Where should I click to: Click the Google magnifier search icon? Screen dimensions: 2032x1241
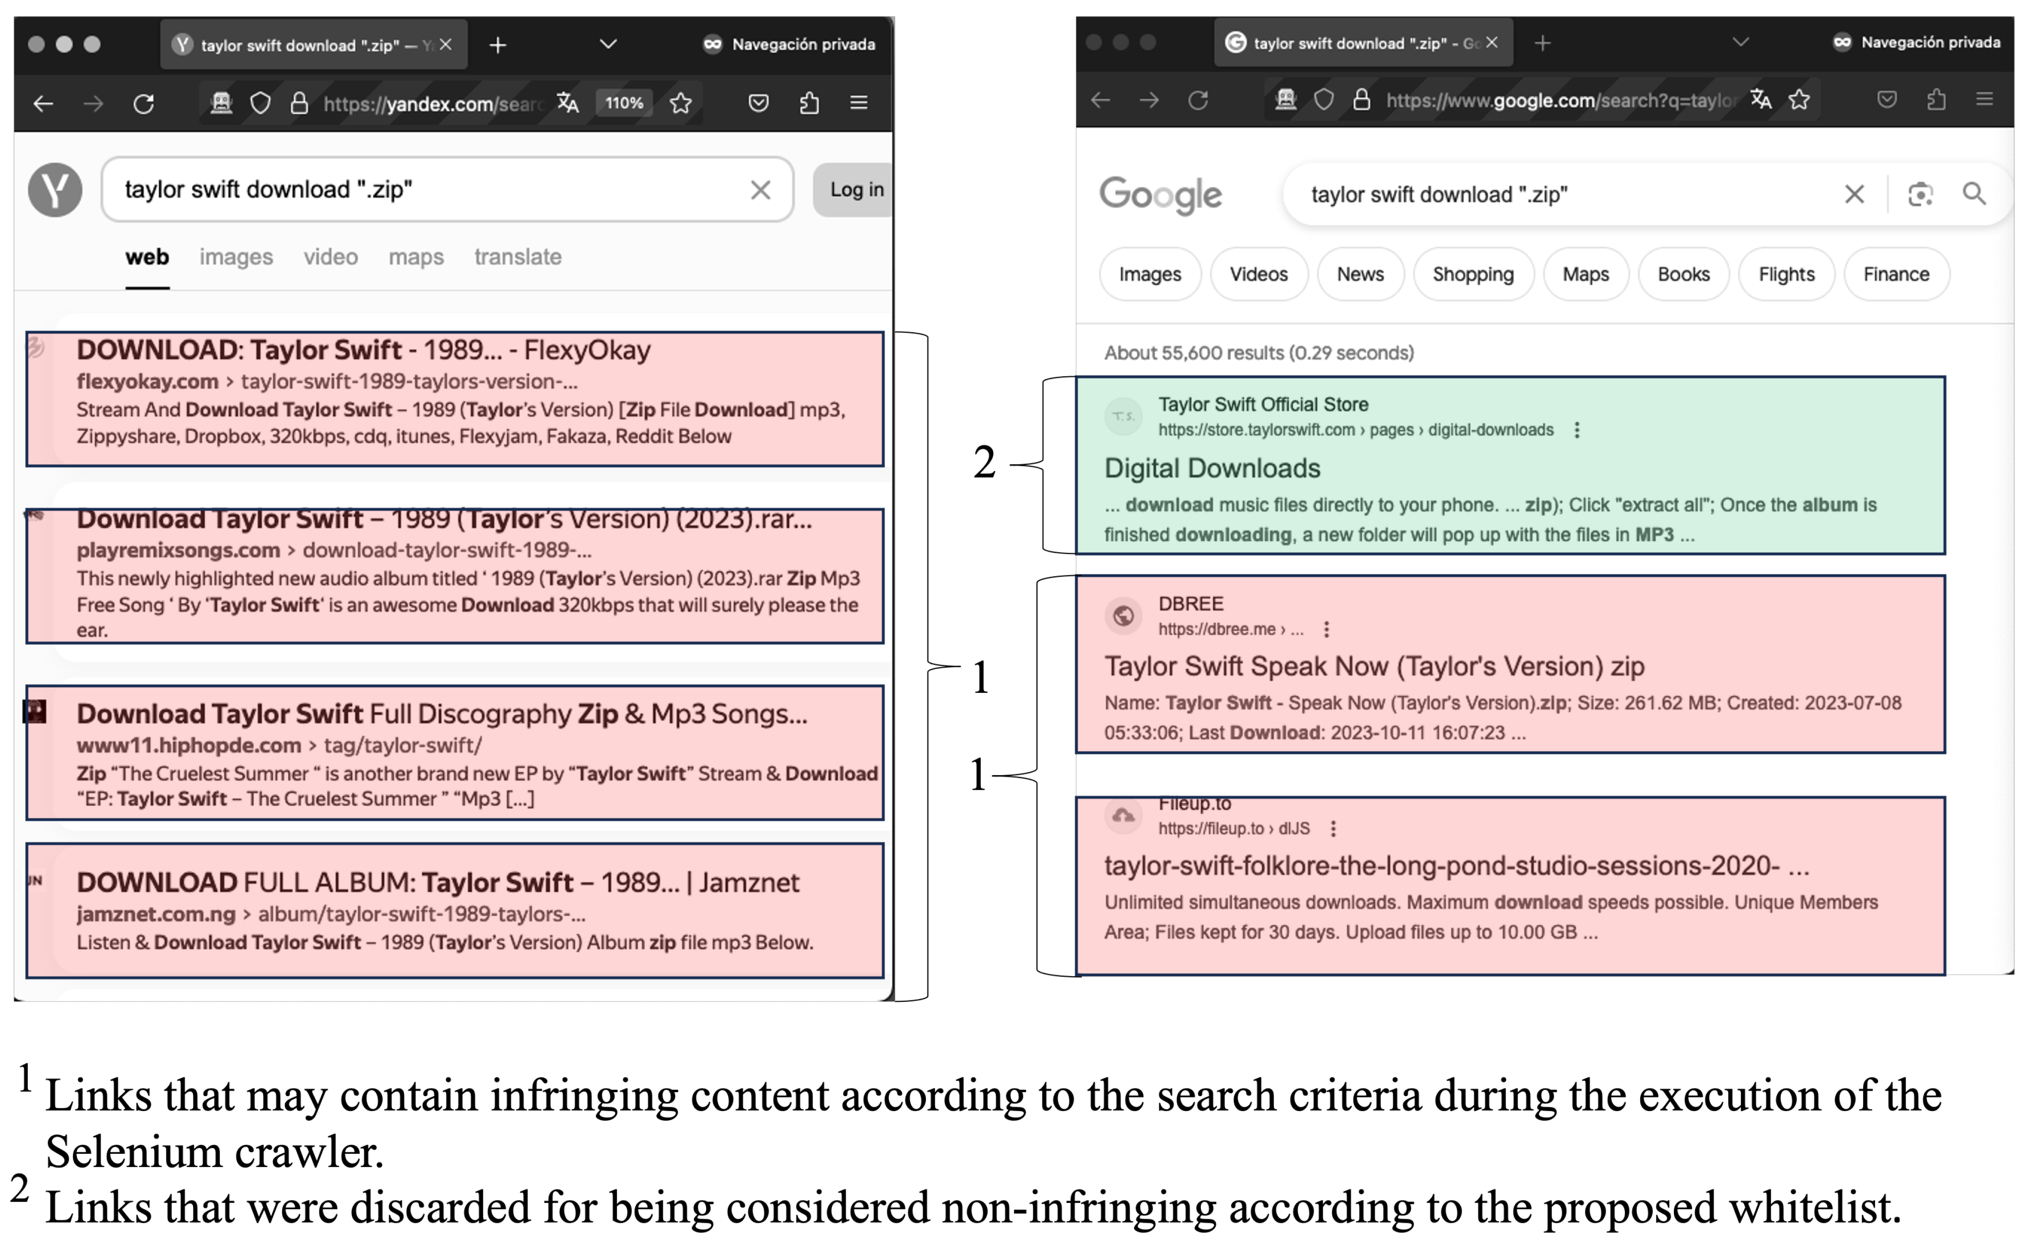[x=1973, y=194]
